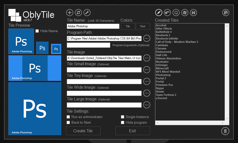The width and height of the screenshot is (238, 143).
Task: Click the Tile Large Image field
Action: coord(104,105)
